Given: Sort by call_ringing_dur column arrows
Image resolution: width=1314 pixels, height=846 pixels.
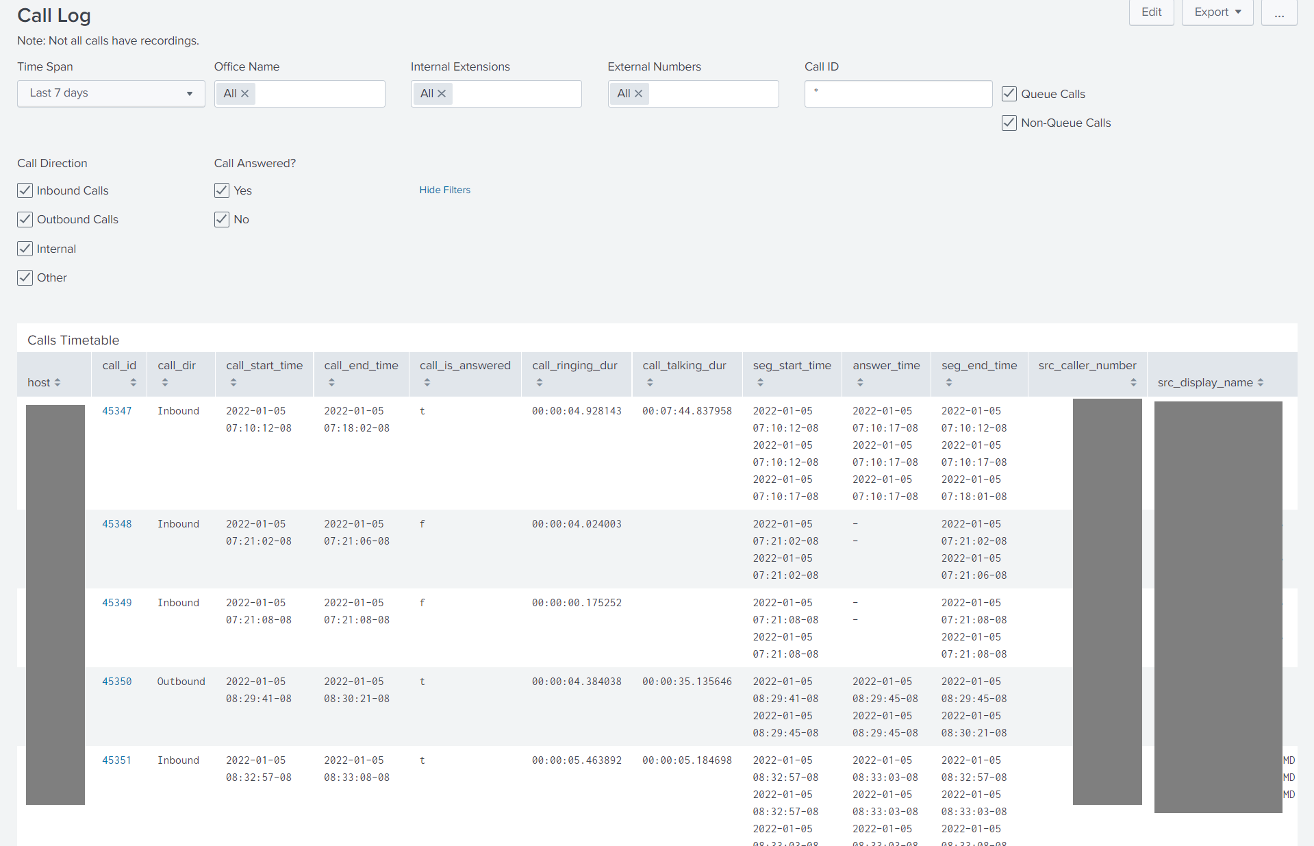Looking at the screenshot, I should pyautogui.click(x=540, y=382).
